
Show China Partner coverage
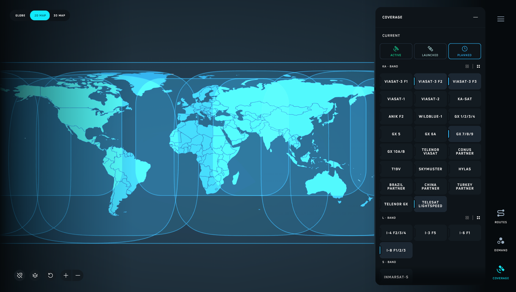[430, 186]
